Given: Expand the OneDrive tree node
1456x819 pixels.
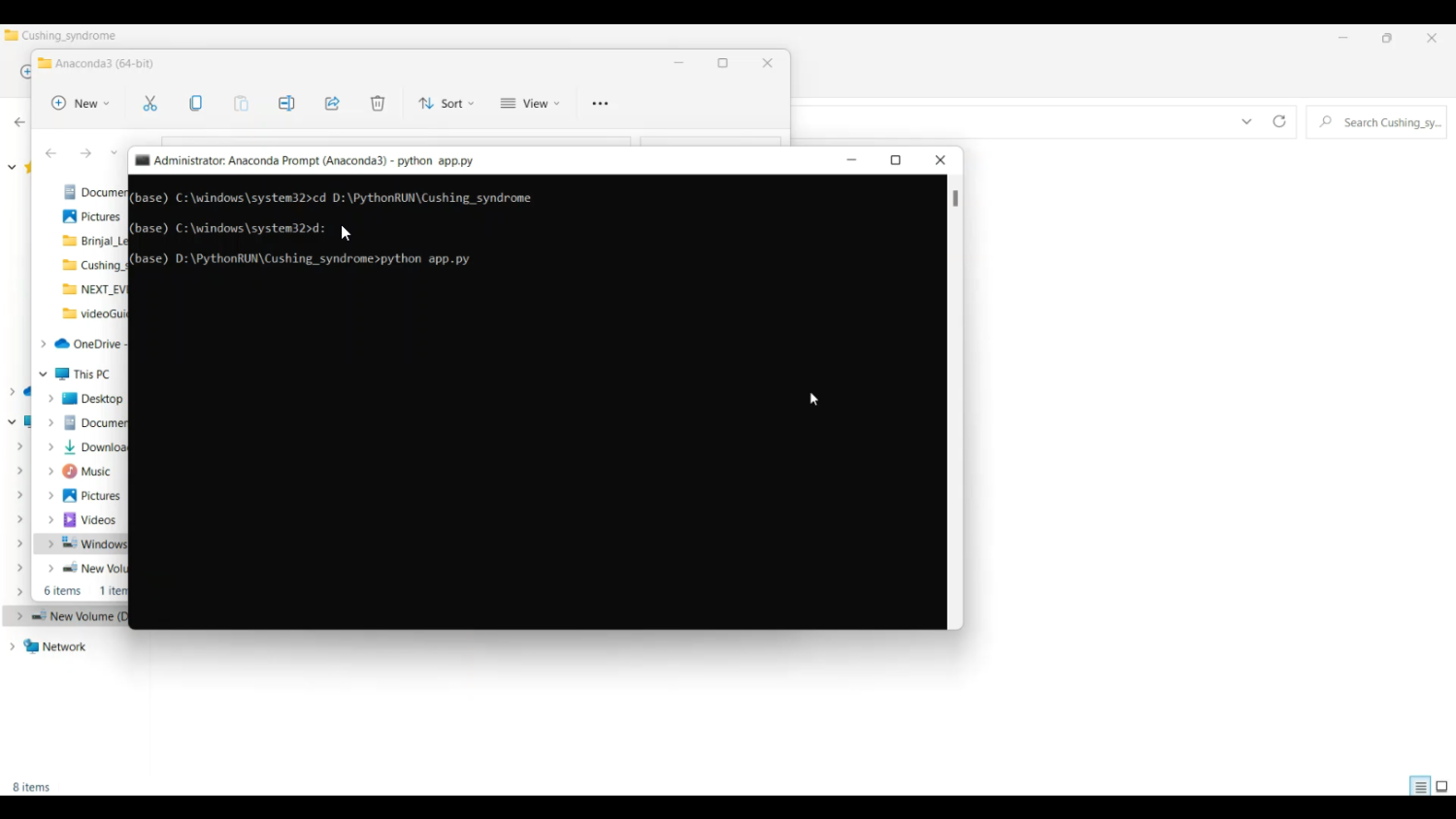Looking at the screenshot, I should click(x=43, y=344).
